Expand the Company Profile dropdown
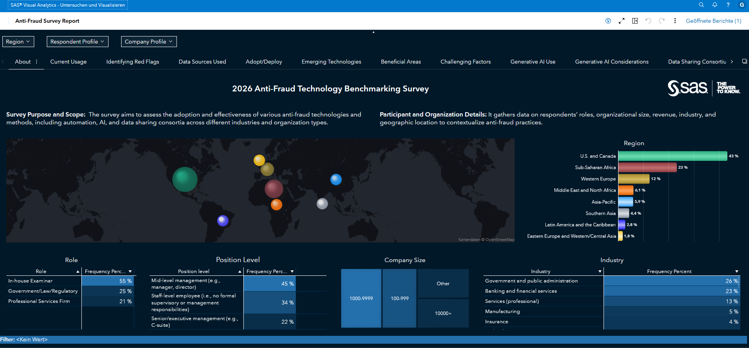Viewport: 749px width, 348px height. tap(149, 42)
